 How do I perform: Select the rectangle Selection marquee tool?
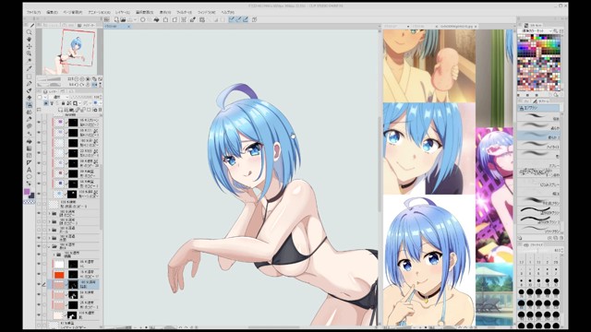click(29, 77)
